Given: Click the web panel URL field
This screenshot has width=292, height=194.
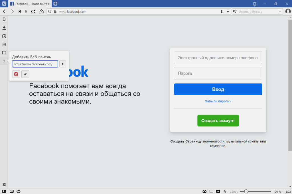Looking at the screenshot, I should (35, 64).
